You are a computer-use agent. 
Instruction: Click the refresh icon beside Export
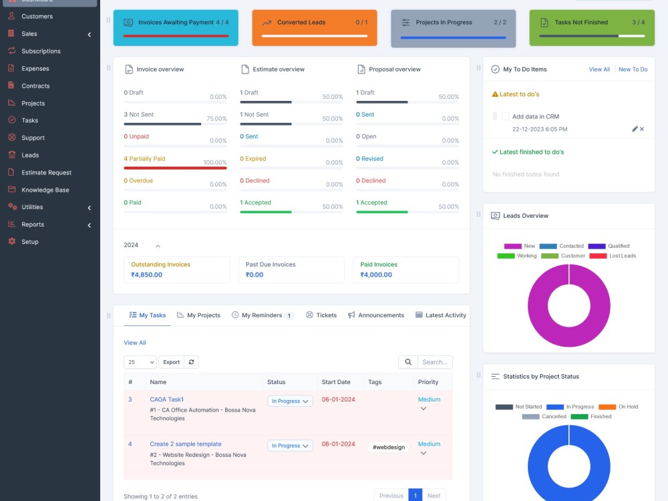pyautogui.click(x=191, y=362)
